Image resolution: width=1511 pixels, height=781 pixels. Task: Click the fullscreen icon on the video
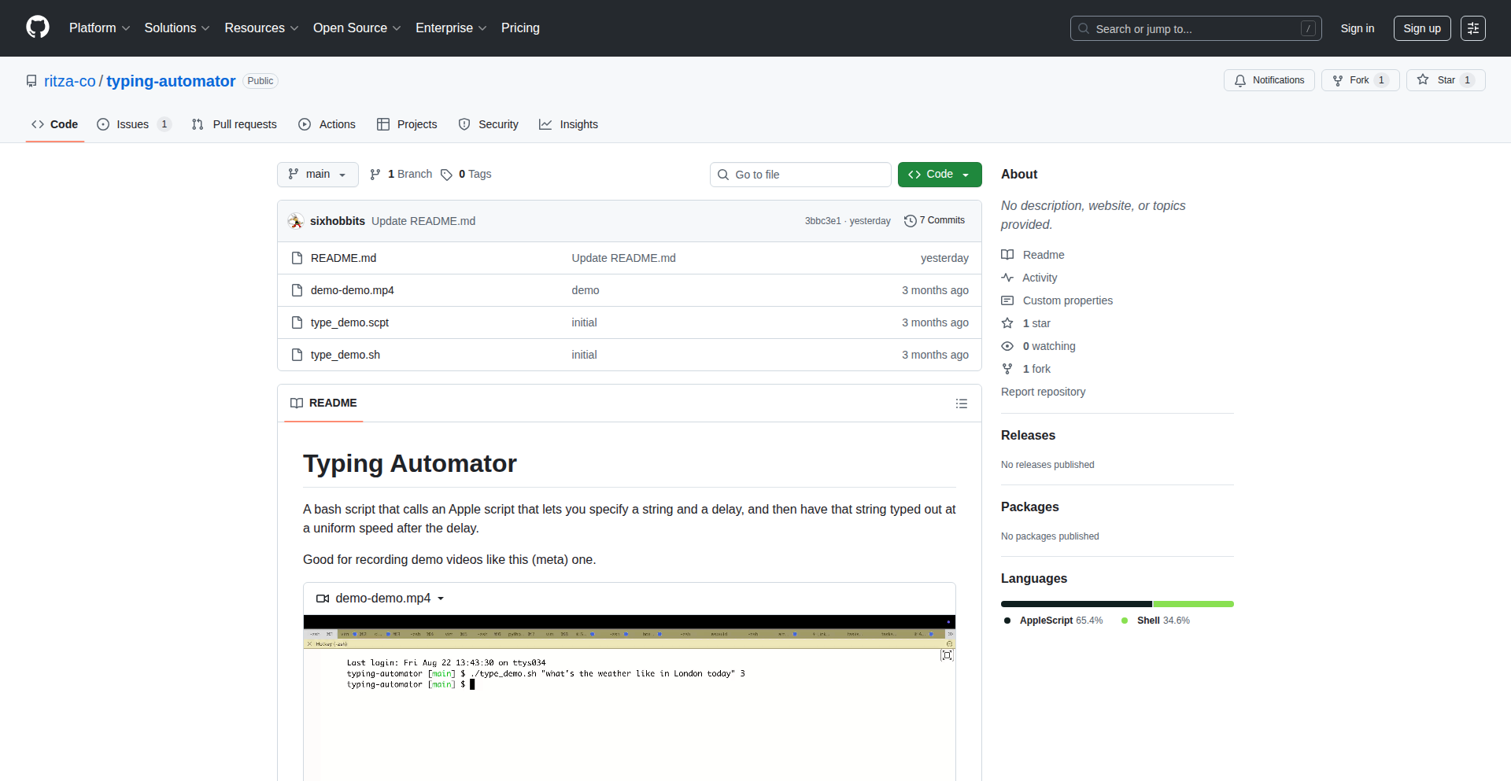[947, 655]
